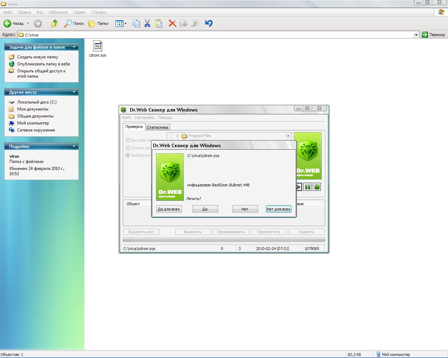Click the Вылечить button
448x358 pixels.
193,232
